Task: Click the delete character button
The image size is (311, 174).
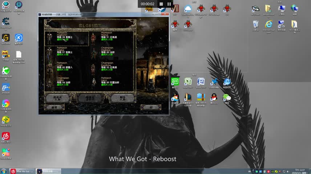Action: pyautogui.click(x=123, y=98)
